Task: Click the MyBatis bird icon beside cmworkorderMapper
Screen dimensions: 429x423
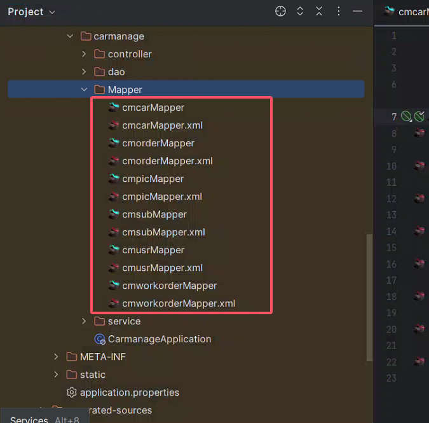Action: coord(114,285)
